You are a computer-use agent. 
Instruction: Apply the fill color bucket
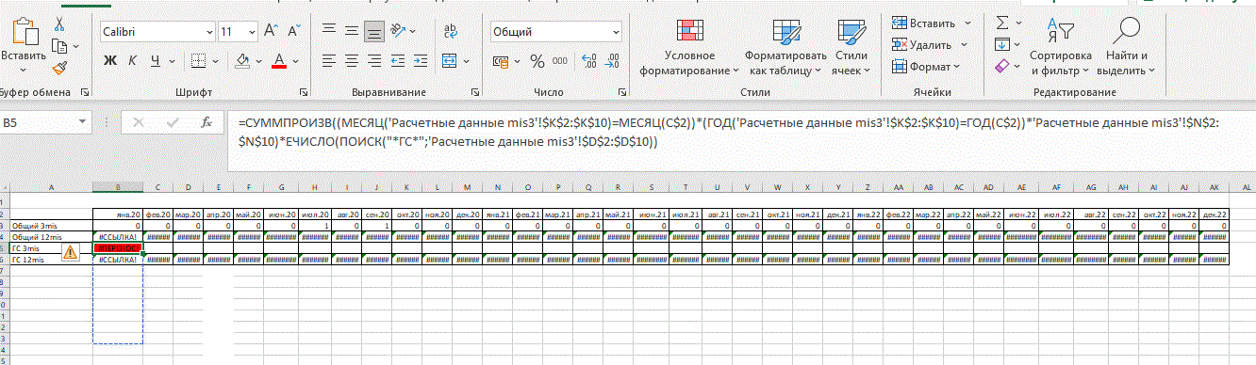pos(242,61)
